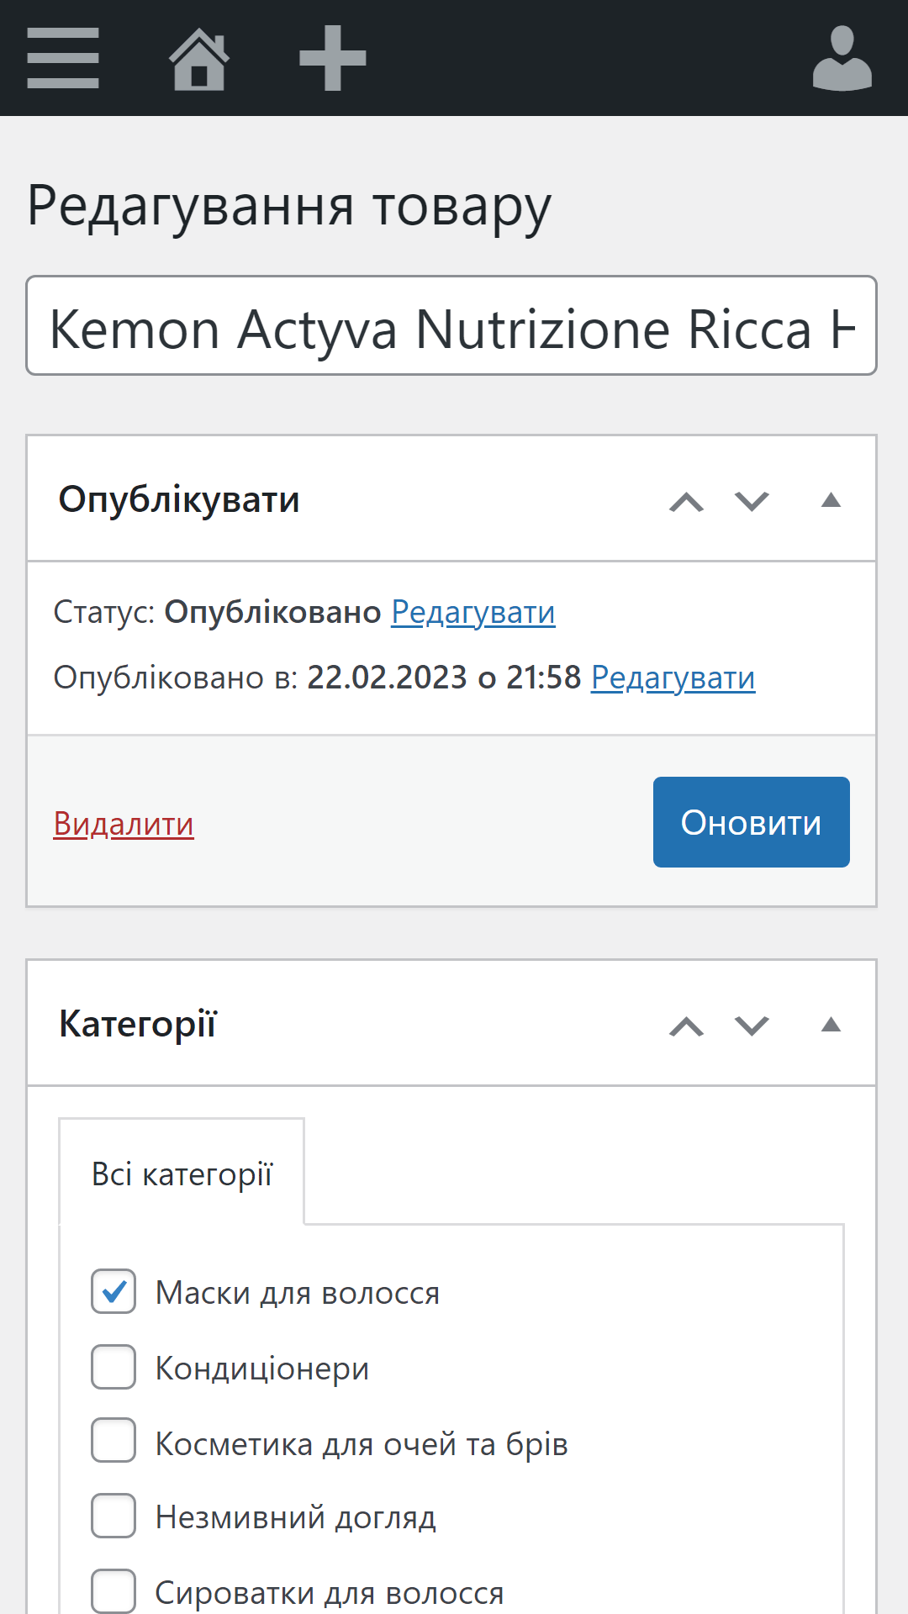This screenshot has width=908, height=1614.
Task: Uncheck Маски для волосся category
Action: tap(113, 1291)
